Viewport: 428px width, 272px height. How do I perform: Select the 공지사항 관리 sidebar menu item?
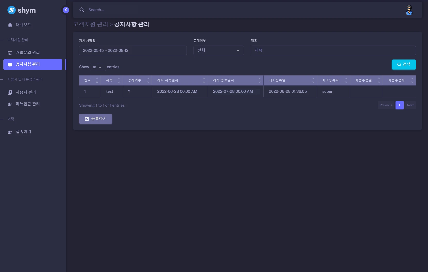point(32,65)
